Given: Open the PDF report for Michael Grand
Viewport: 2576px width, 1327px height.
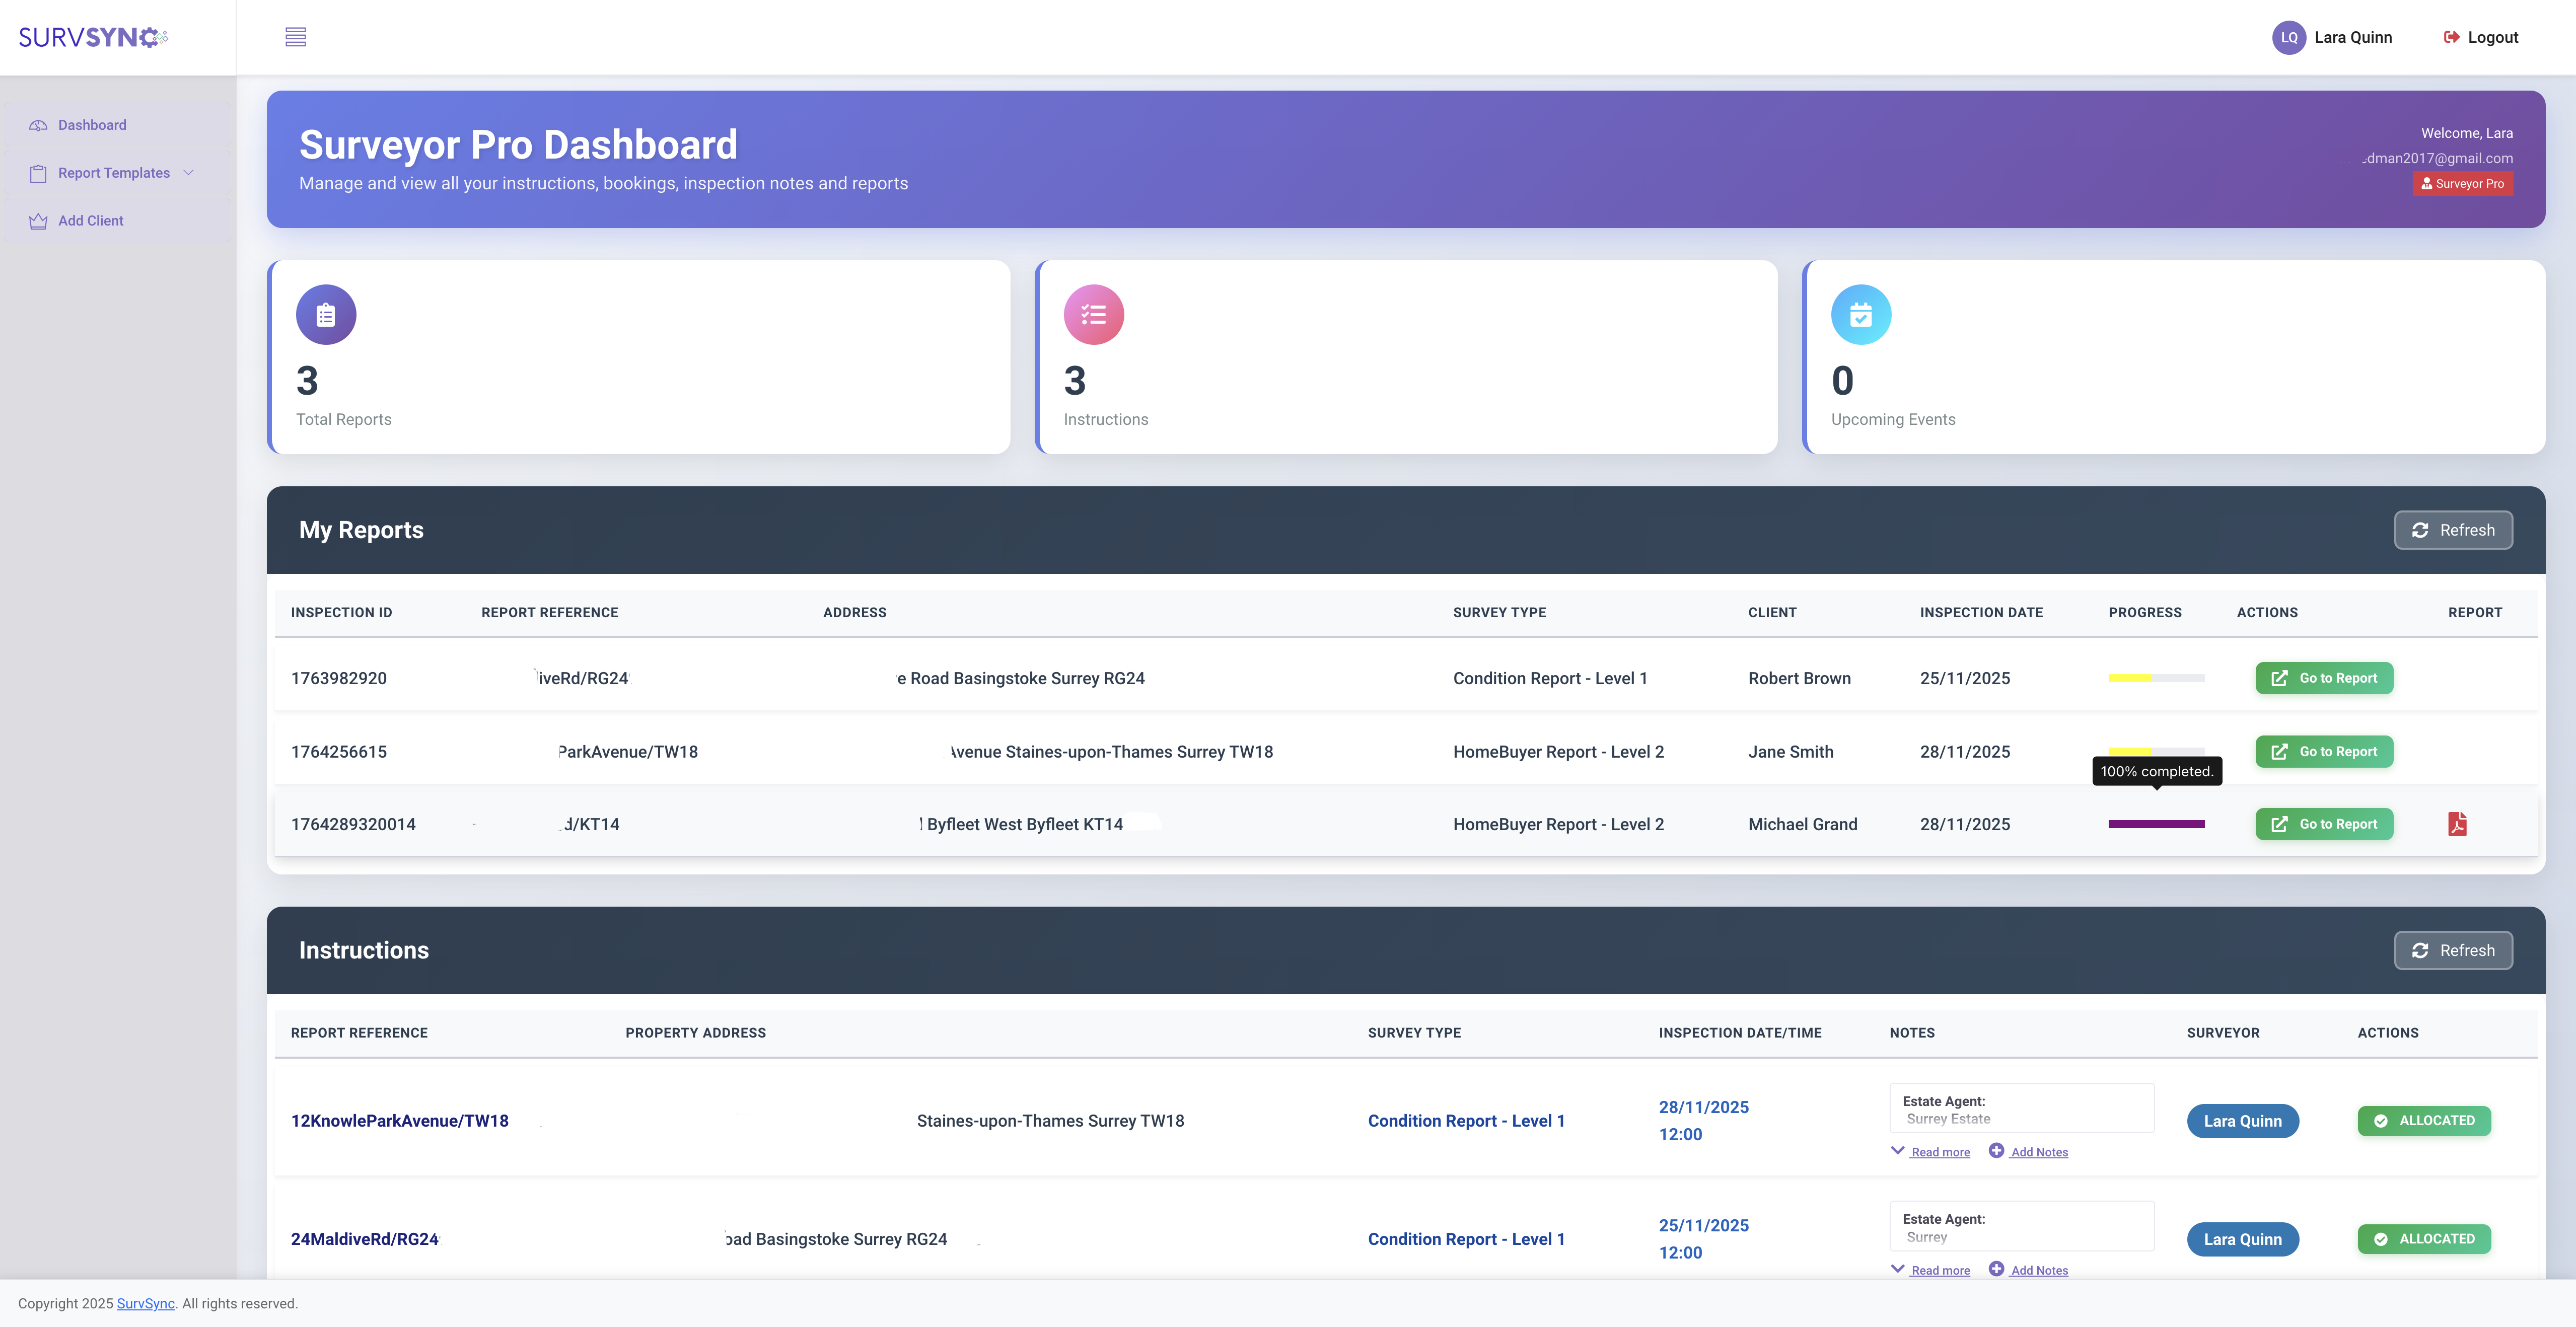Looking at the screenshot, I should 2458,824.
